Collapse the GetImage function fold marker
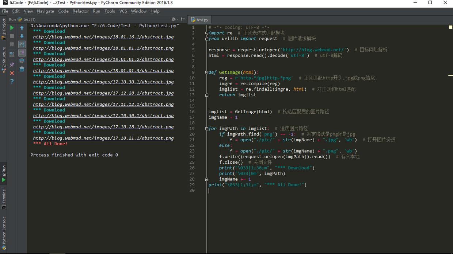453x254 pixels. [207, 73]
